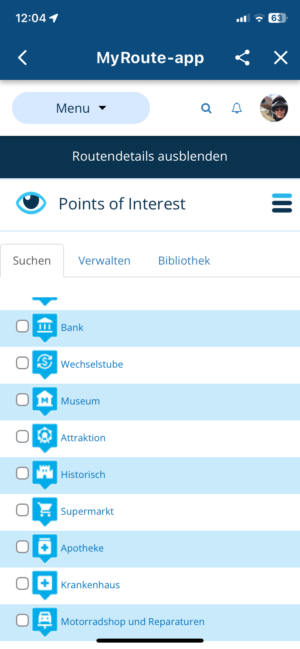Open notifications bell
This screenshot has height=649, width=300.
[237, 108]
